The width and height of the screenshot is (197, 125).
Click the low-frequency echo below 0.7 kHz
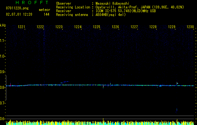pos(177,110)
